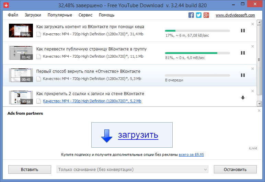Remove 'Как прикрепить 2 ссылки' from the list
Screen dimensions: 265x182
click(253, 91)
